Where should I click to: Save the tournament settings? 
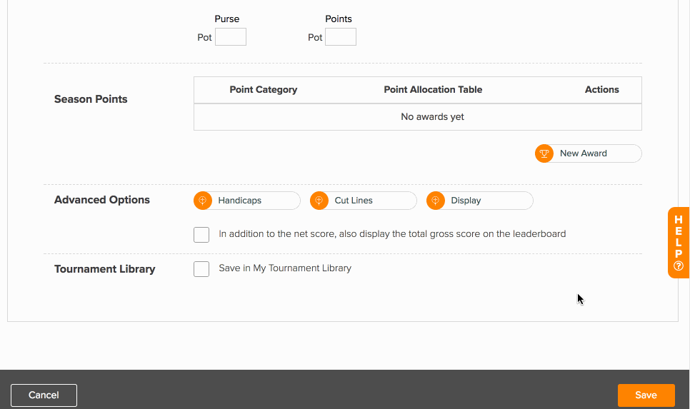[646, 395]
